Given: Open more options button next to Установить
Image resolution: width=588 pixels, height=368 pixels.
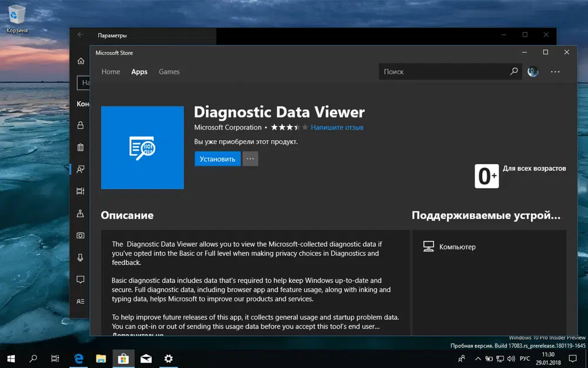Looking at the screenshot, I should (250, 159).
